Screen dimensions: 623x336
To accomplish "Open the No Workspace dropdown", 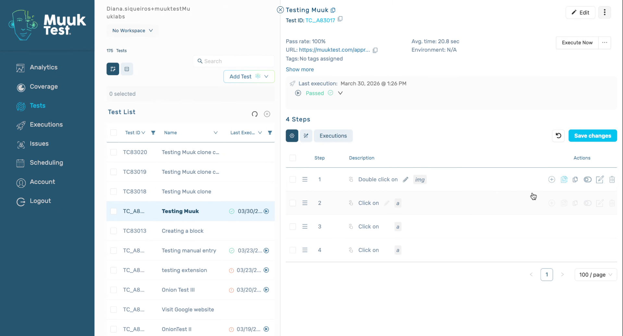I will 132,30.
